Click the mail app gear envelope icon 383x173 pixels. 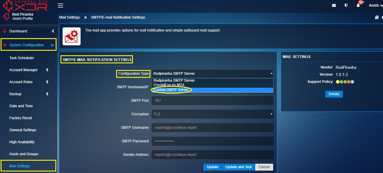coord(72,36)
